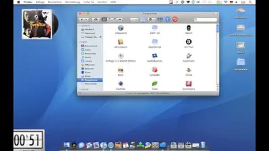Viewport: 269px width, 151px height.
Task: Select the Art Text application icon
Action: tap(189, 42)
